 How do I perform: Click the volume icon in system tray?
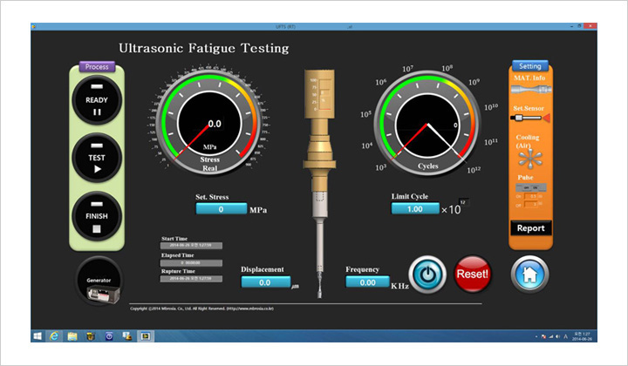pyautogui.click(x=558, y=336)
